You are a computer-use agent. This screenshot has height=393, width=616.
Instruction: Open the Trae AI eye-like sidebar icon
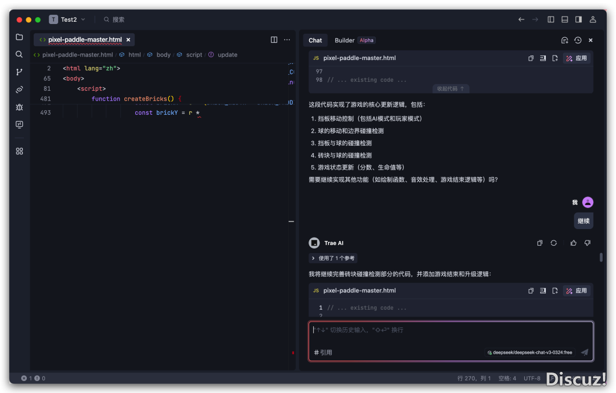pos(19,89)
